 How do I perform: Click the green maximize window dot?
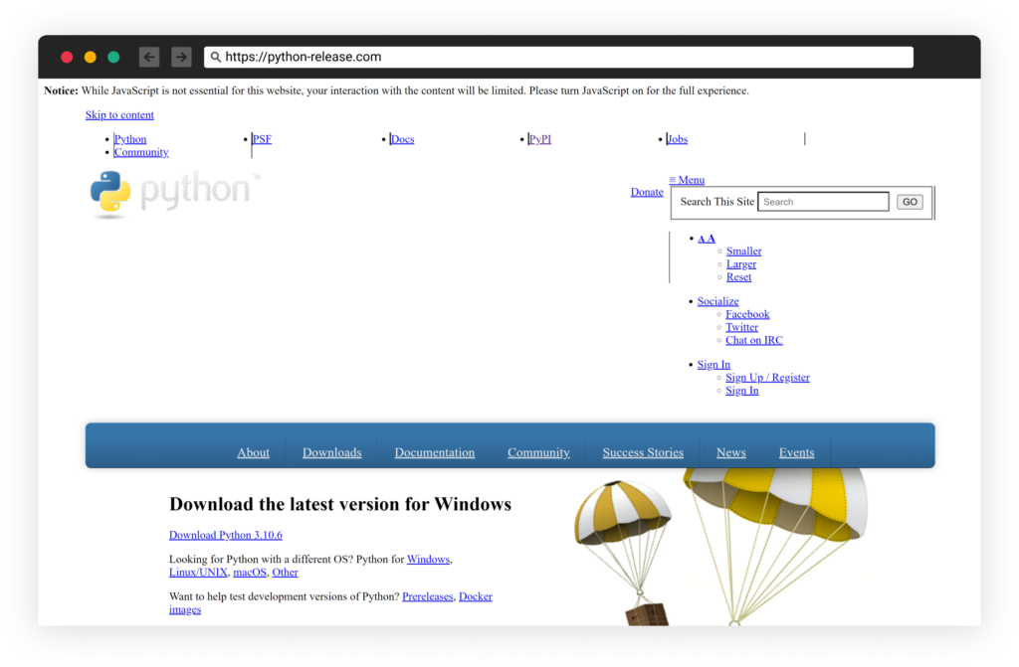(113, 57)
